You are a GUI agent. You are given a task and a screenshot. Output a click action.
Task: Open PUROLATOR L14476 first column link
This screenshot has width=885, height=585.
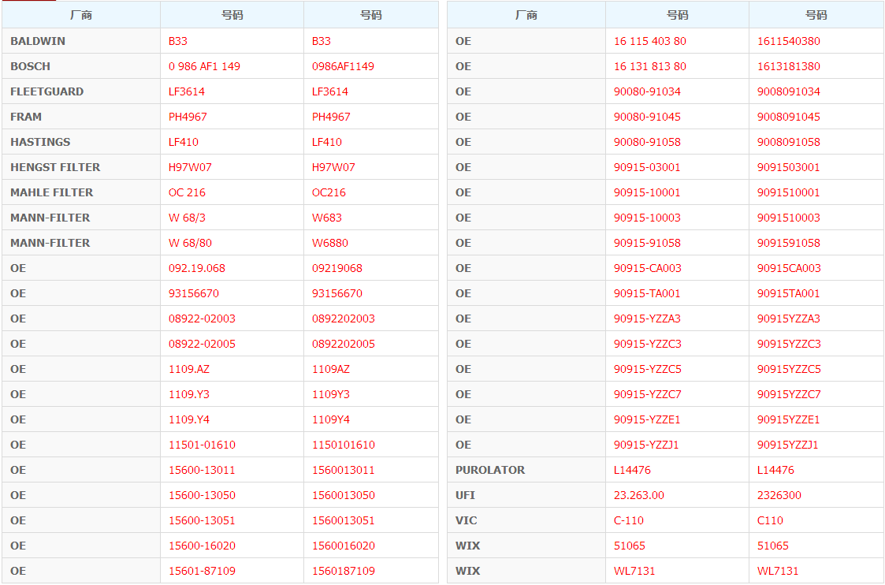[632, 470]
